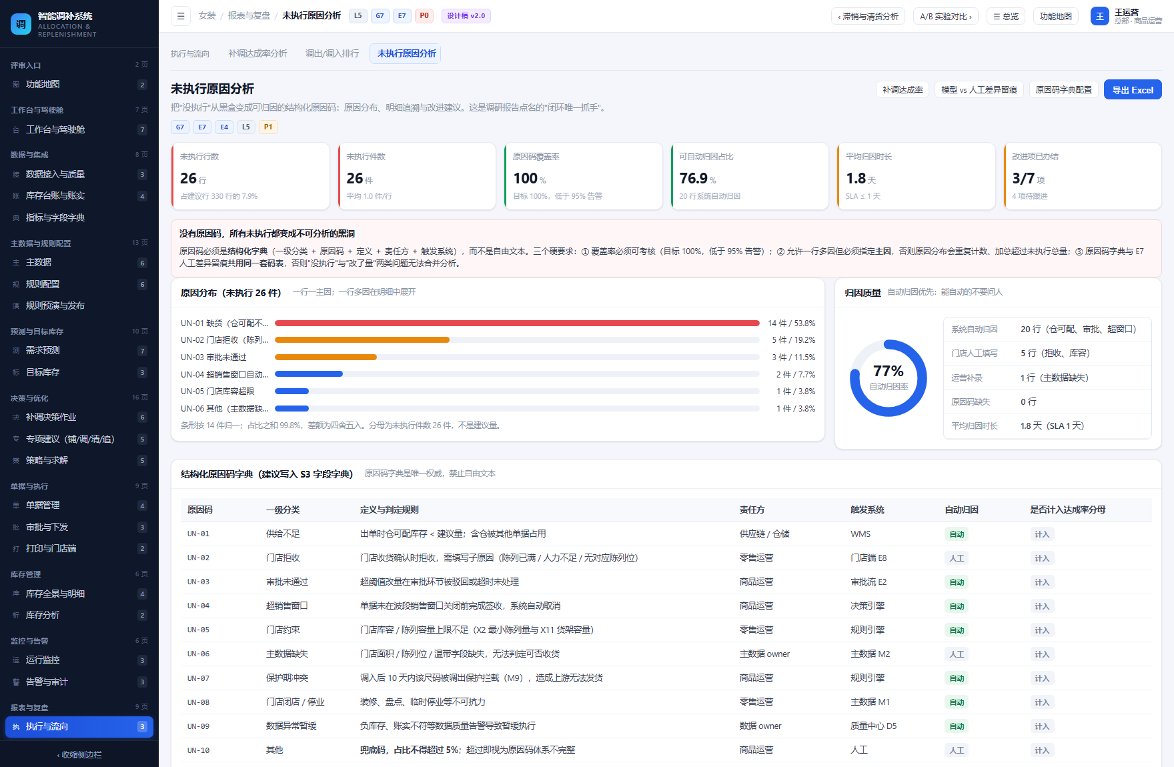Open 库存分析 sidebar item

pyautogui.click(x=79, y=616)
